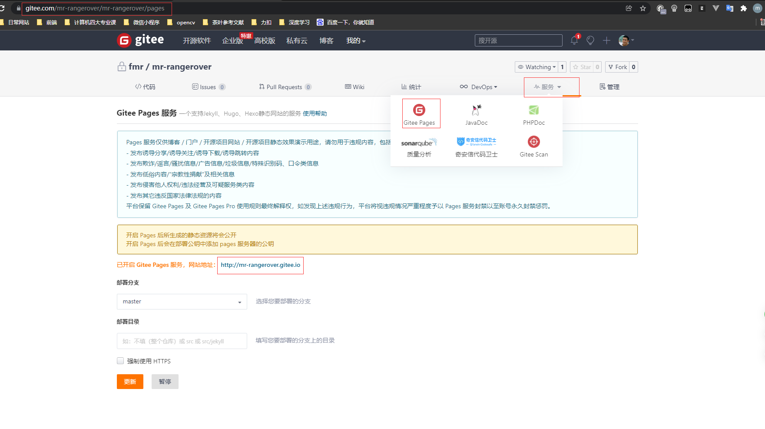Click the speedometer extension icon
Screen dimensions: 765x429
[x=661, y=9]
